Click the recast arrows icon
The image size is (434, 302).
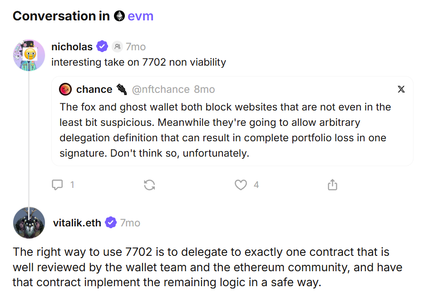pyautogui.click(x=149, y=185)
